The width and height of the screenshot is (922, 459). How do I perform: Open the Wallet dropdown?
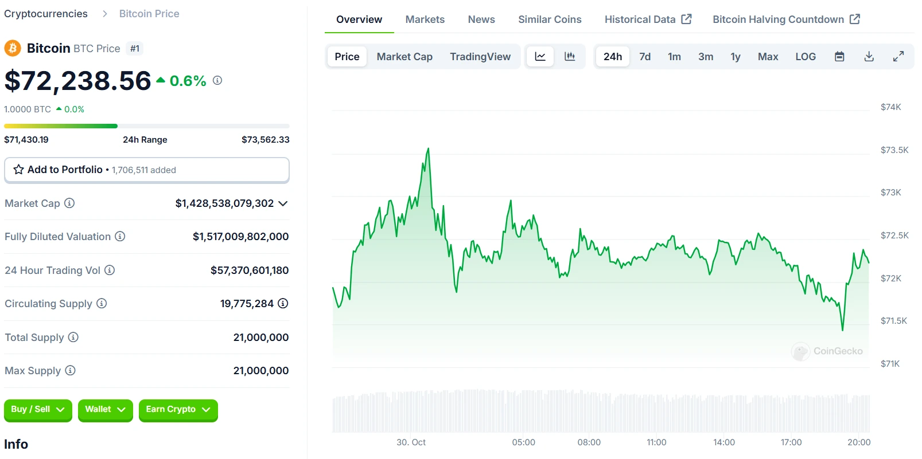tap(106, 410)
